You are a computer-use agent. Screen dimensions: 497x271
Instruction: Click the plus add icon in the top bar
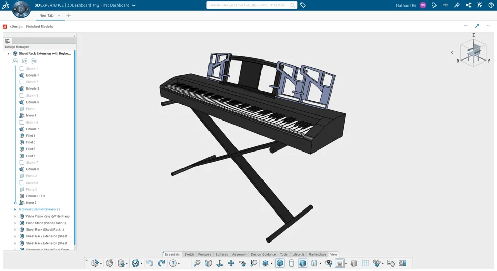446,5
